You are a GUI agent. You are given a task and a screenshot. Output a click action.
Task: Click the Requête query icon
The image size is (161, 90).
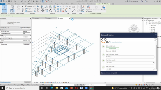103,7
